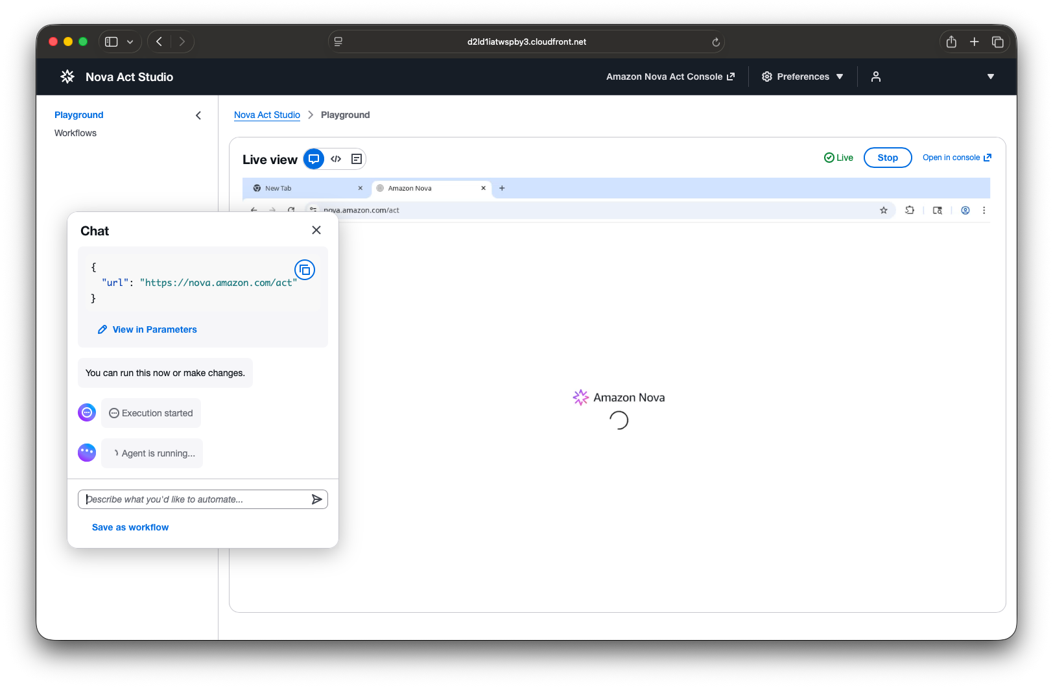Open the Nova Act Studio breadcrumb link
The image size is (1053, 688).
coord(267,115)
